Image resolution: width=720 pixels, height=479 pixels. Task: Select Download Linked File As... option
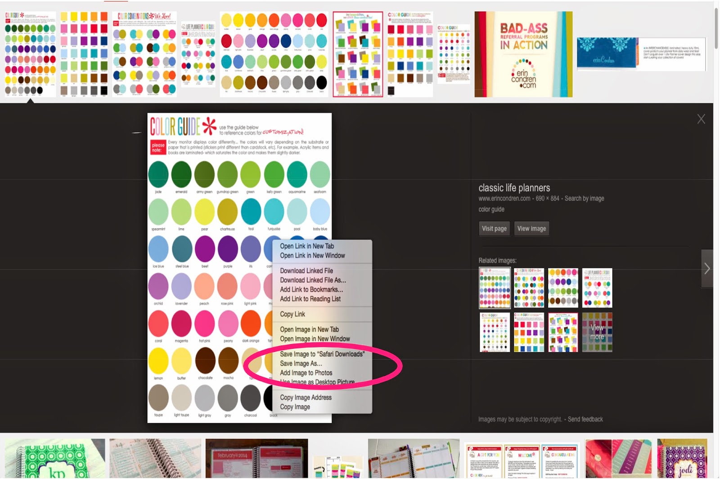coord(313,280)
